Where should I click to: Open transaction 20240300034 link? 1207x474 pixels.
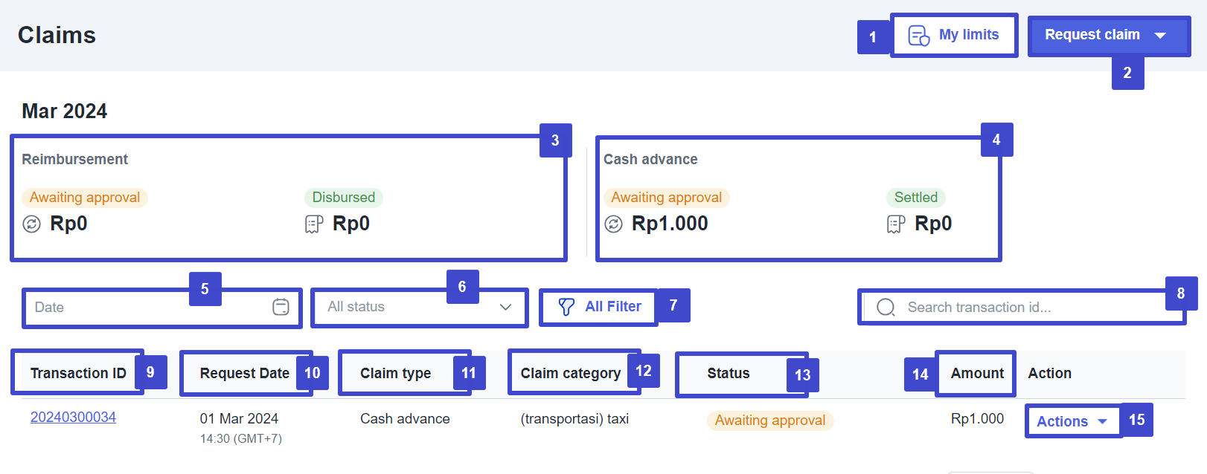(x=73, y=418)
